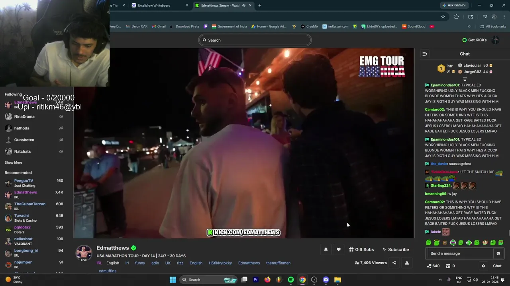Collapse the chat panel with the arrow icon
Image resolution: width=510 pixels, height=286 pixels.
[x=425, y=54]
